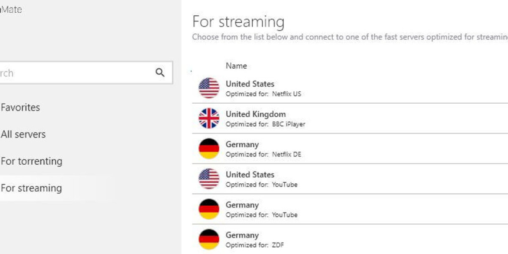
Task: Click 'Optimized for: YouTube' under Germany
Action: (261, 215)
